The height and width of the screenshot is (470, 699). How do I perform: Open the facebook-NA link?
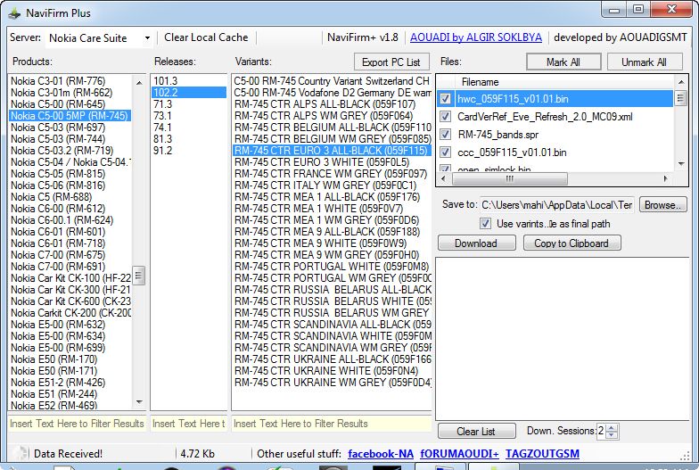coord(381,454)
